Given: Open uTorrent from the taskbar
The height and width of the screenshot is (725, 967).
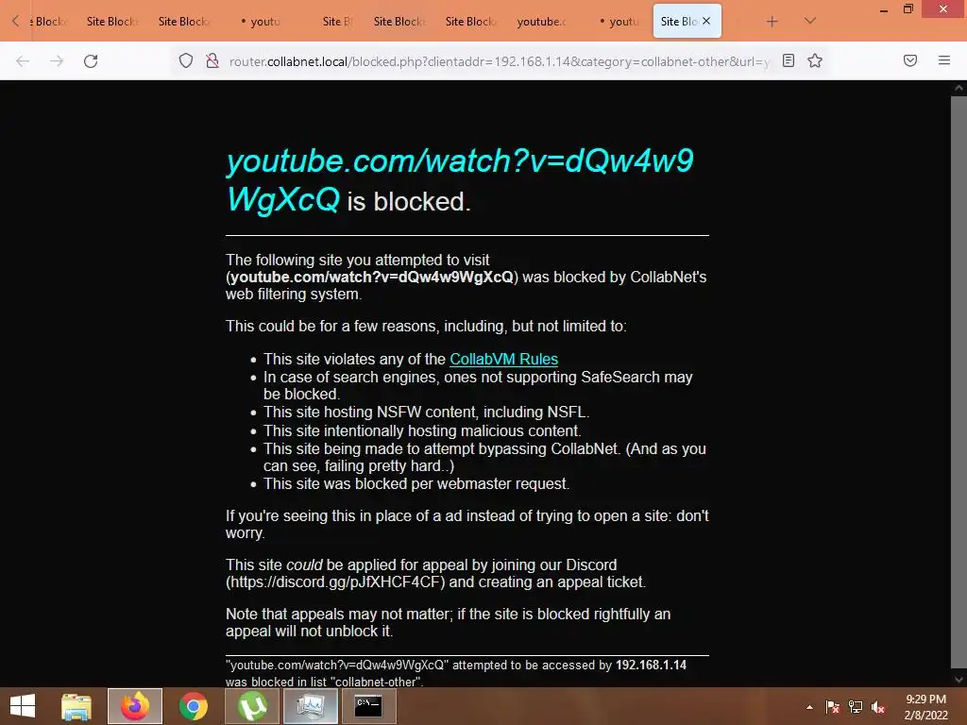Looking at the screenshot, I should coord(252,706).
